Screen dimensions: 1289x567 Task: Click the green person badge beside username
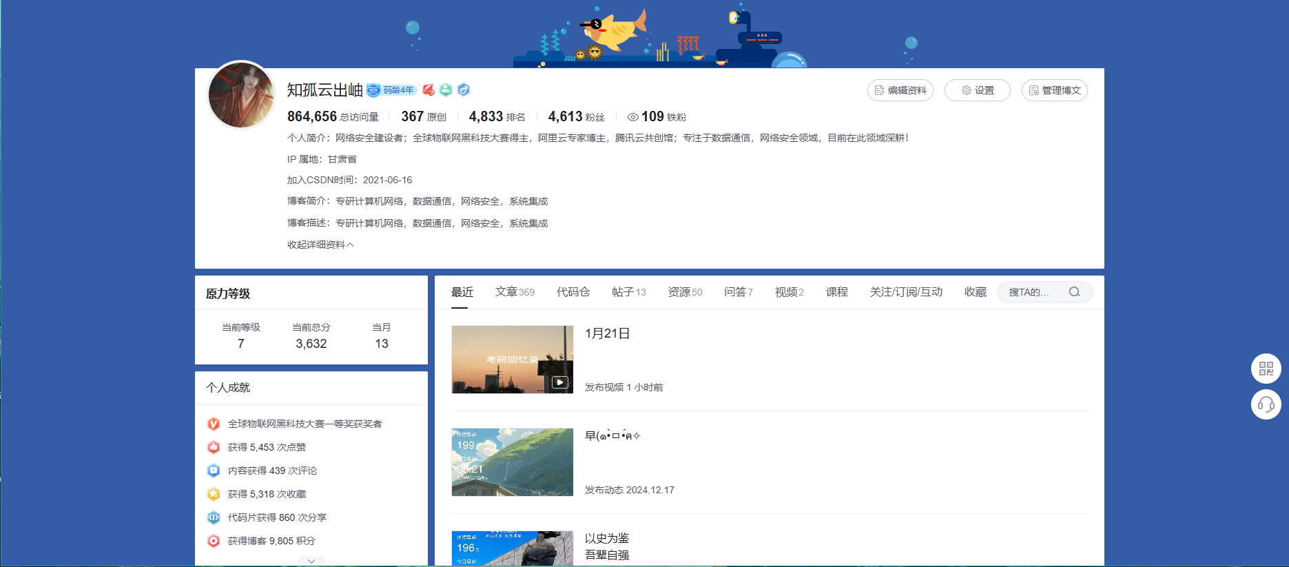pyautogui.click(x=446, y=90)
